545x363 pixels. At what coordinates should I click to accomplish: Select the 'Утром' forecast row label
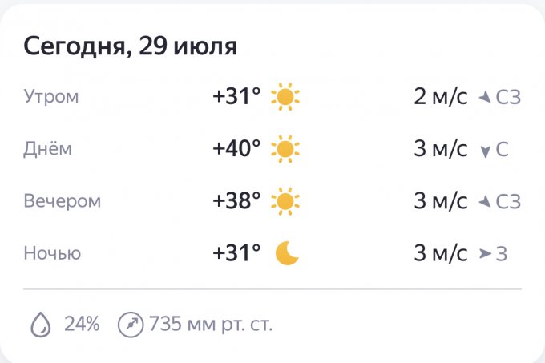(51, 97)
